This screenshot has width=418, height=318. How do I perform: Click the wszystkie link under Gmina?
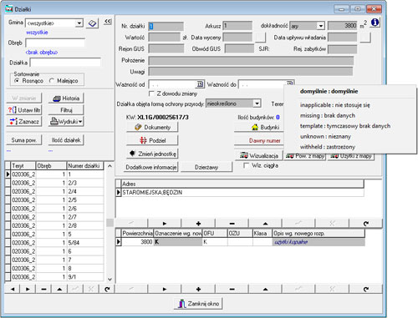coord(37,33)
